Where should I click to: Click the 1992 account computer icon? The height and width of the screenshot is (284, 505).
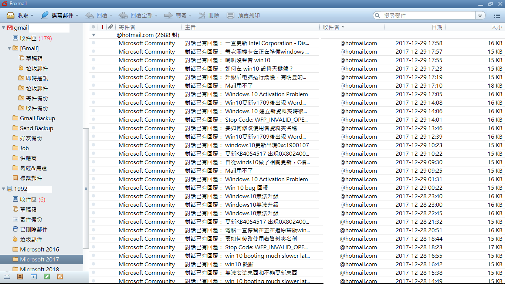click(x=10, y=189)
